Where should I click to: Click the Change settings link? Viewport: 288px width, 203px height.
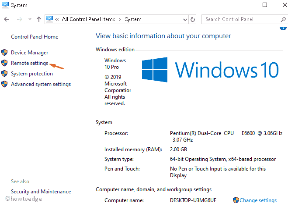pyautogui.click(x=258, y=200)
